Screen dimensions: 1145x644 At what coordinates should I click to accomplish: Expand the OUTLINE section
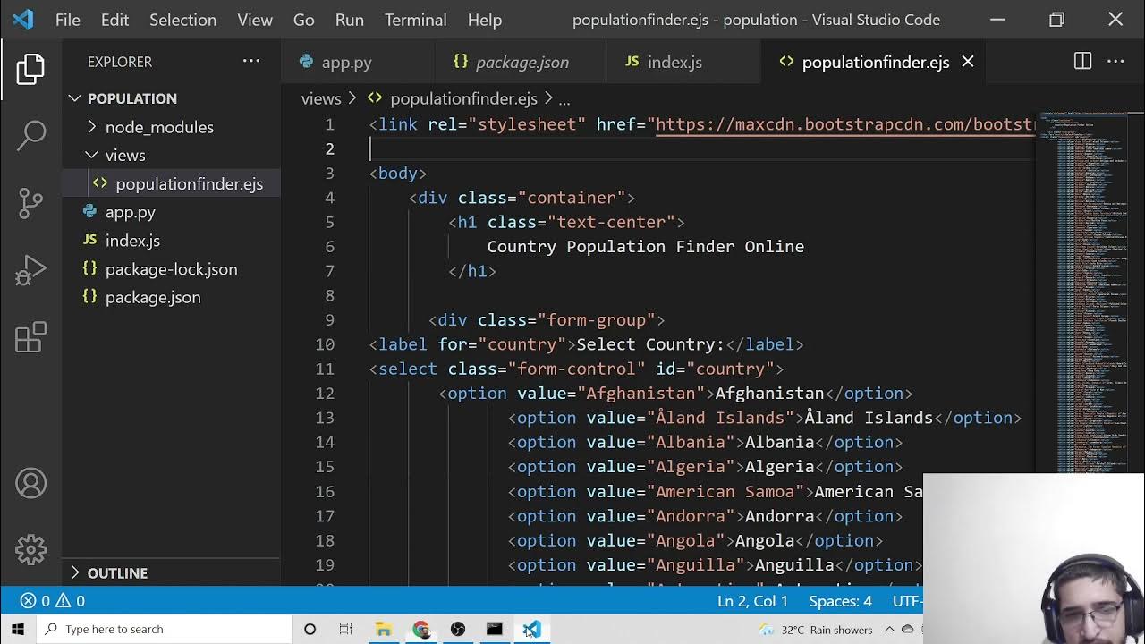pyautogui.click(x=116, y=573)
